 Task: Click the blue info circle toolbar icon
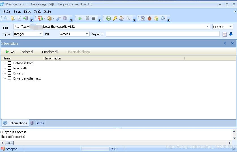click(x=163, y=18)
